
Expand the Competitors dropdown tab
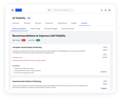click(63, 23)
